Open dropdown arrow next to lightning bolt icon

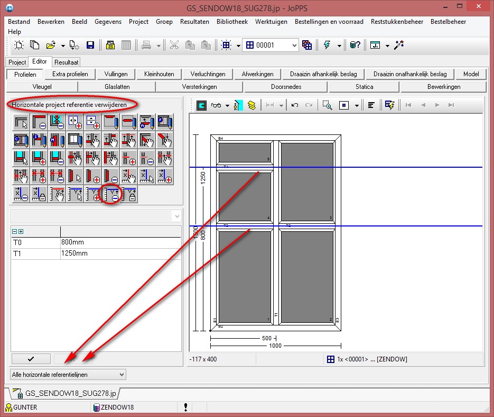[339, 46]
